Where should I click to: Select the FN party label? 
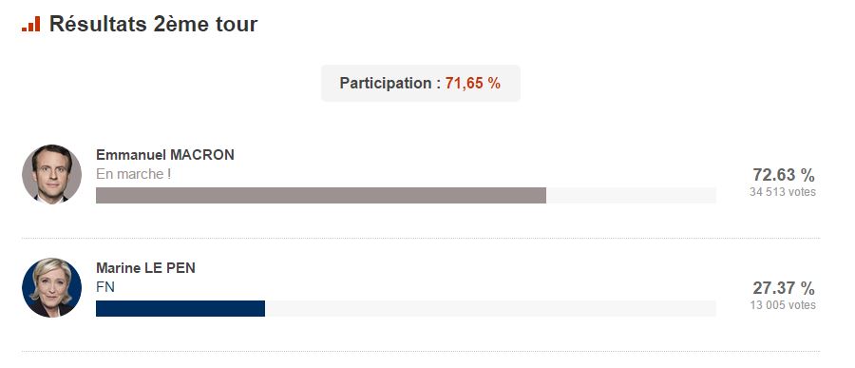click(105, 287)
